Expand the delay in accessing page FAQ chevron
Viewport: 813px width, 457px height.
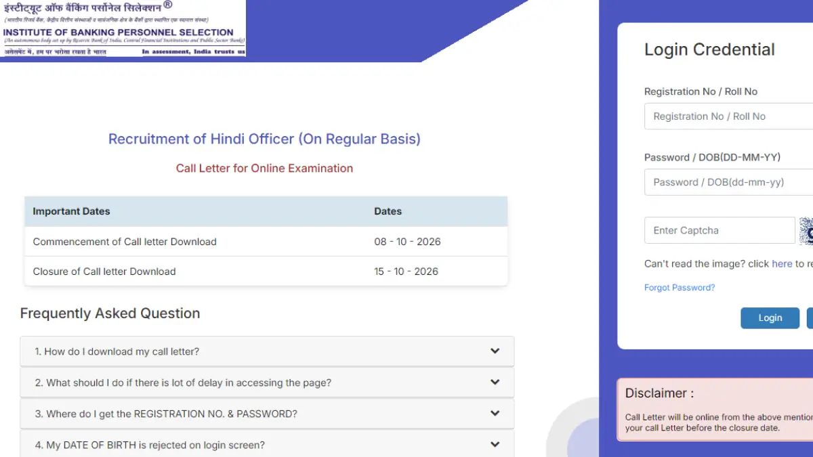[495, 382]
